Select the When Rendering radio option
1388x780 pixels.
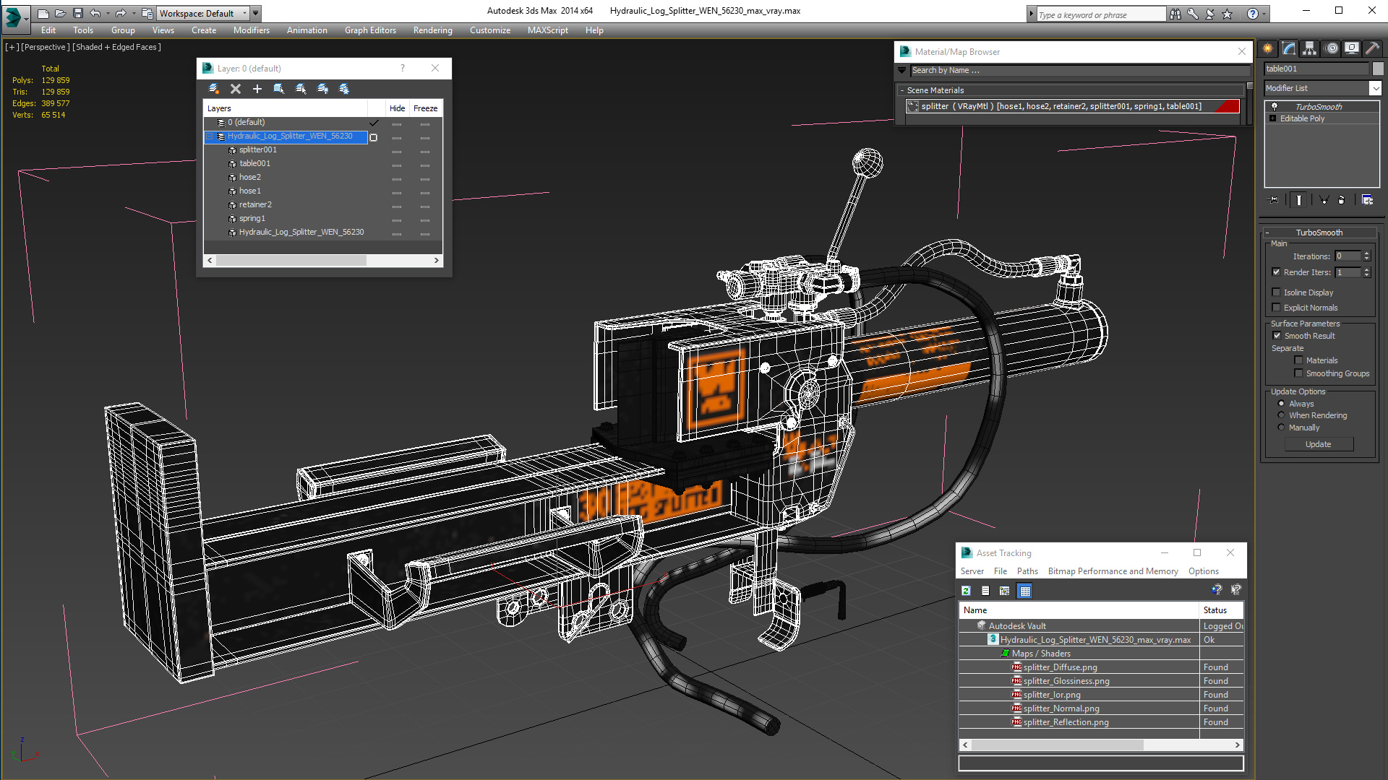pyautogui.click(x=1281, y=415)
